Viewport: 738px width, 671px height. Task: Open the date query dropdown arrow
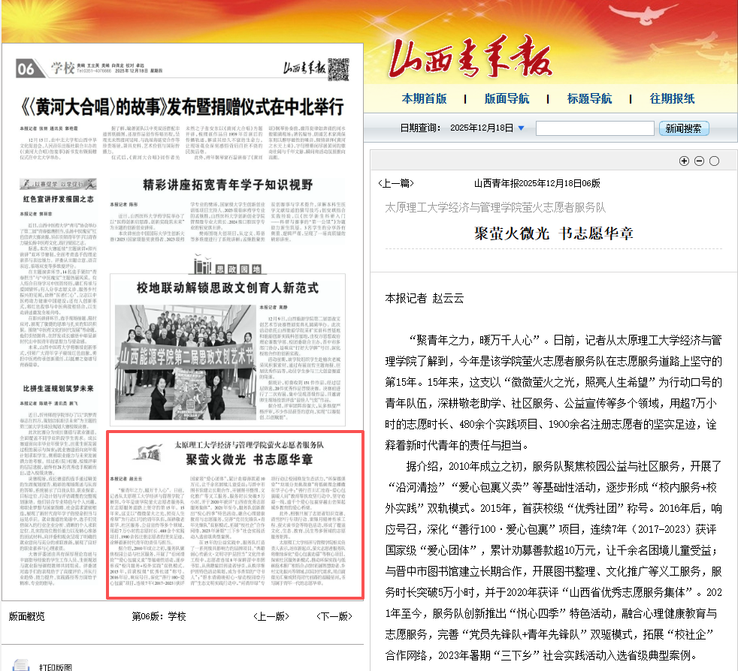click(x=521, y=128)
